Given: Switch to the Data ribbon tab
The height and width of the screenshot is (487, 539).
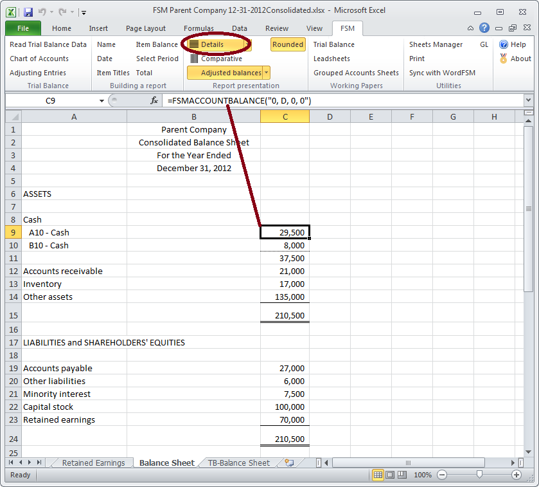Looking at the screenshot, I should [x=240, y=28].
